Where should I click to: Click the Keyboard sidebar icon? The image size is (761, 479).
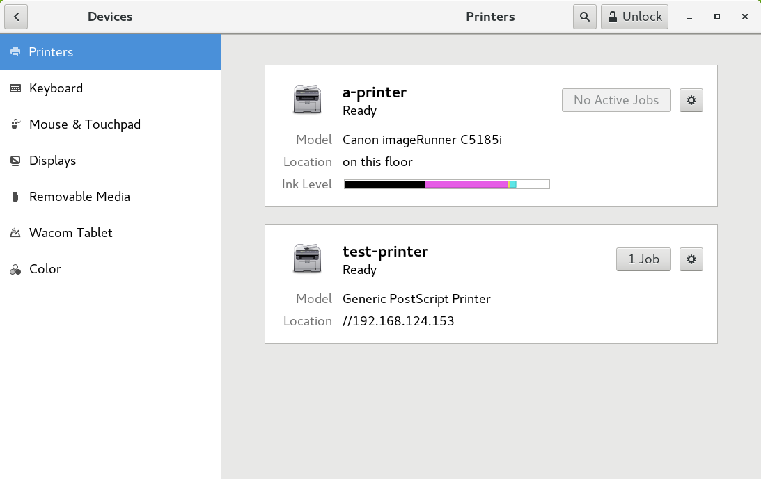(15, 88)
